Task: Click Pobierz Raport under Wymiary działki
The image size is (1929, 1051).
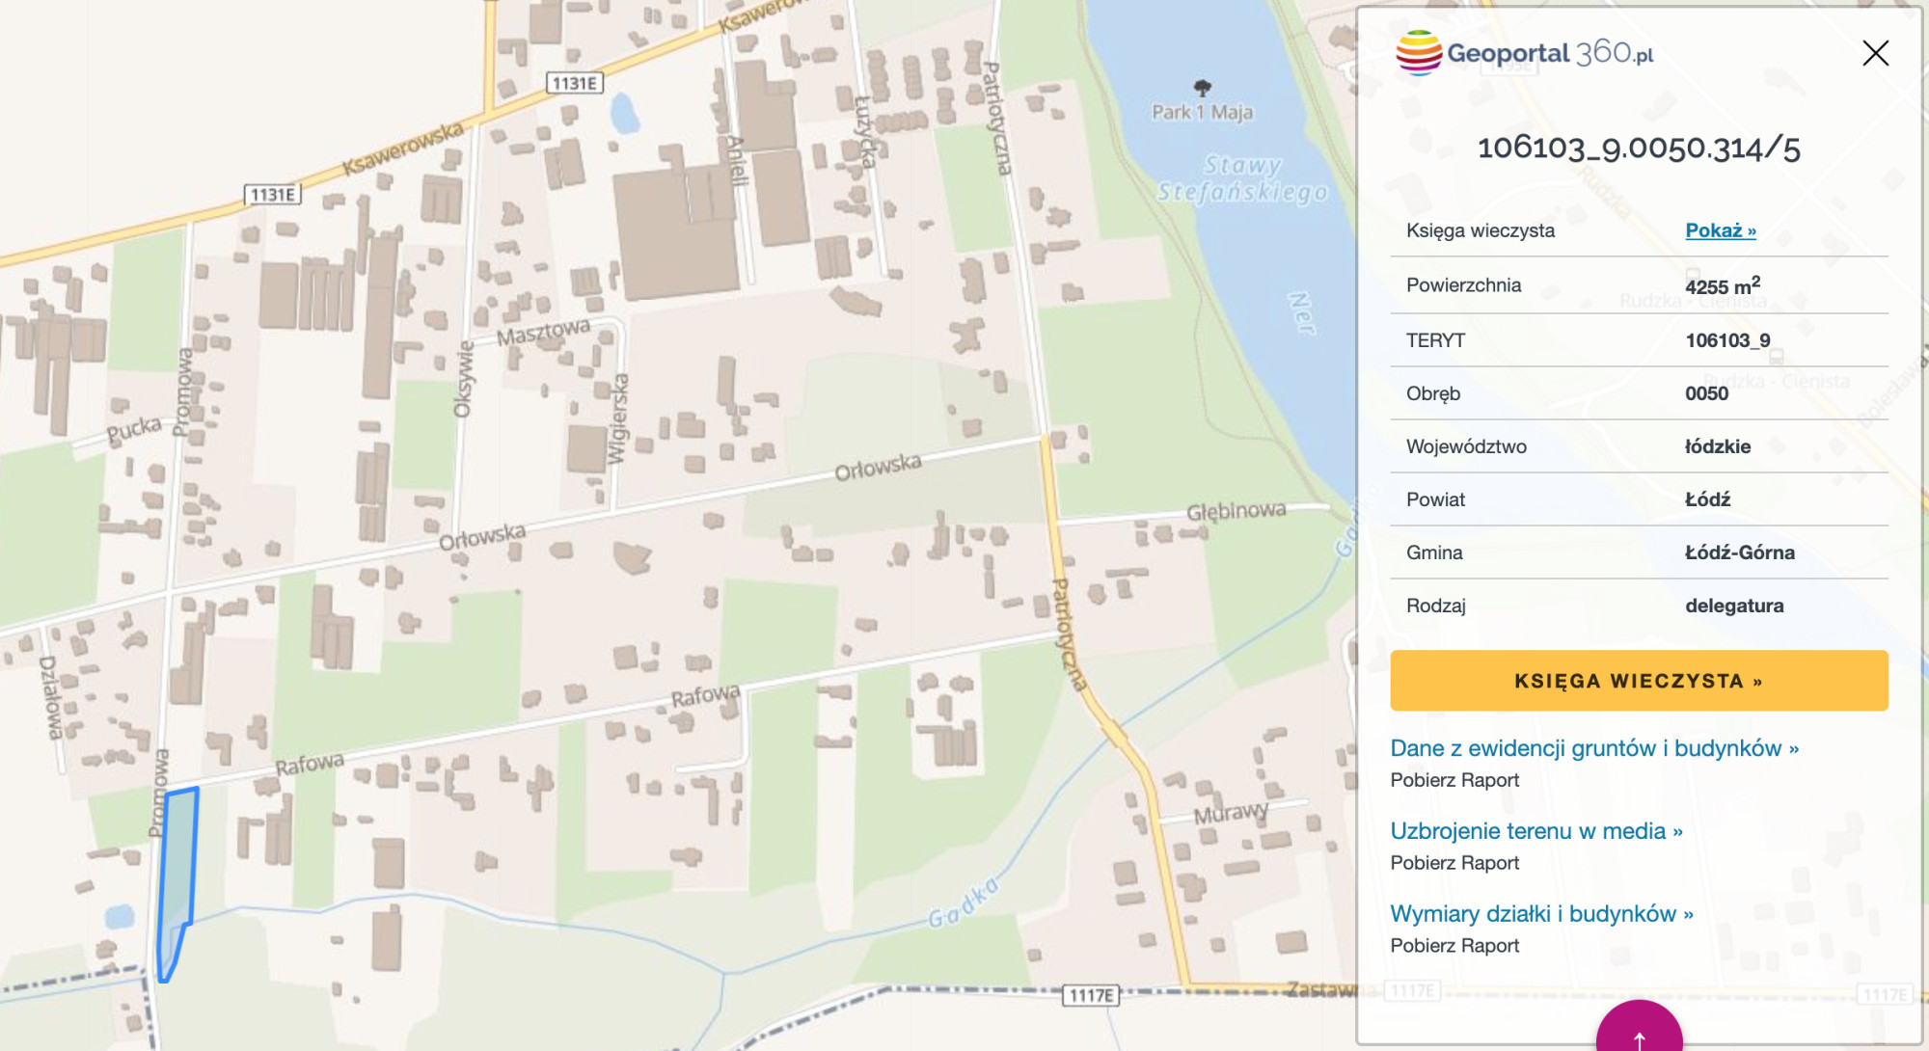Action: click(1454, 946)
